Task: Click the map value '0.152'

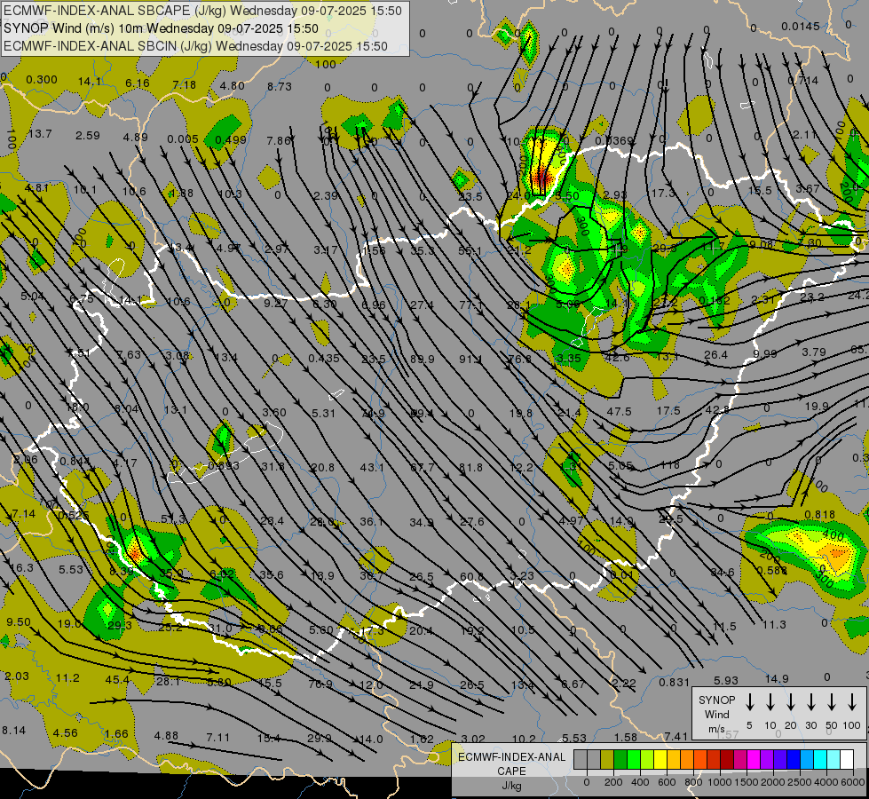Action: coord(715,301)
